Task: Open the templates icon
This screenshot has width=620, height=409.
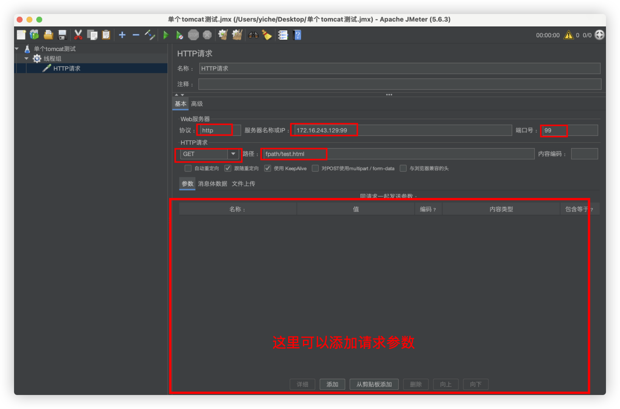Action: coord(35,35)
